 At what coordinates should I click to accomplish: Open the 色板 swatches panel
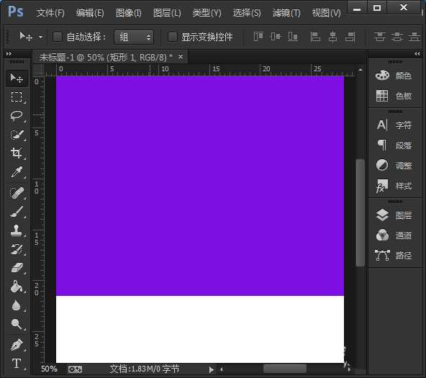click(394, 96)
